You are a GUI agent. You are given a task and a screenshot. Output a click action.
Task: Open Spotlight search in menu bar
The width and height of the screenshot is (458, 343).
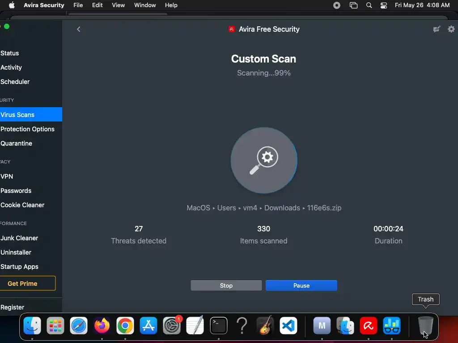(369, 5)
